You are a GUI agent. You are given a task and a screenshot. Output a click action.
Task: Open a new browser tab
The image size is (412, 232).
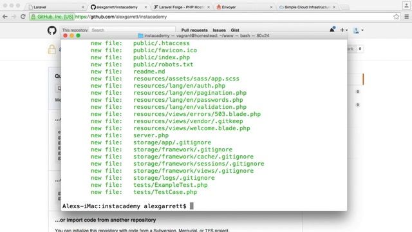pos(345,7)
